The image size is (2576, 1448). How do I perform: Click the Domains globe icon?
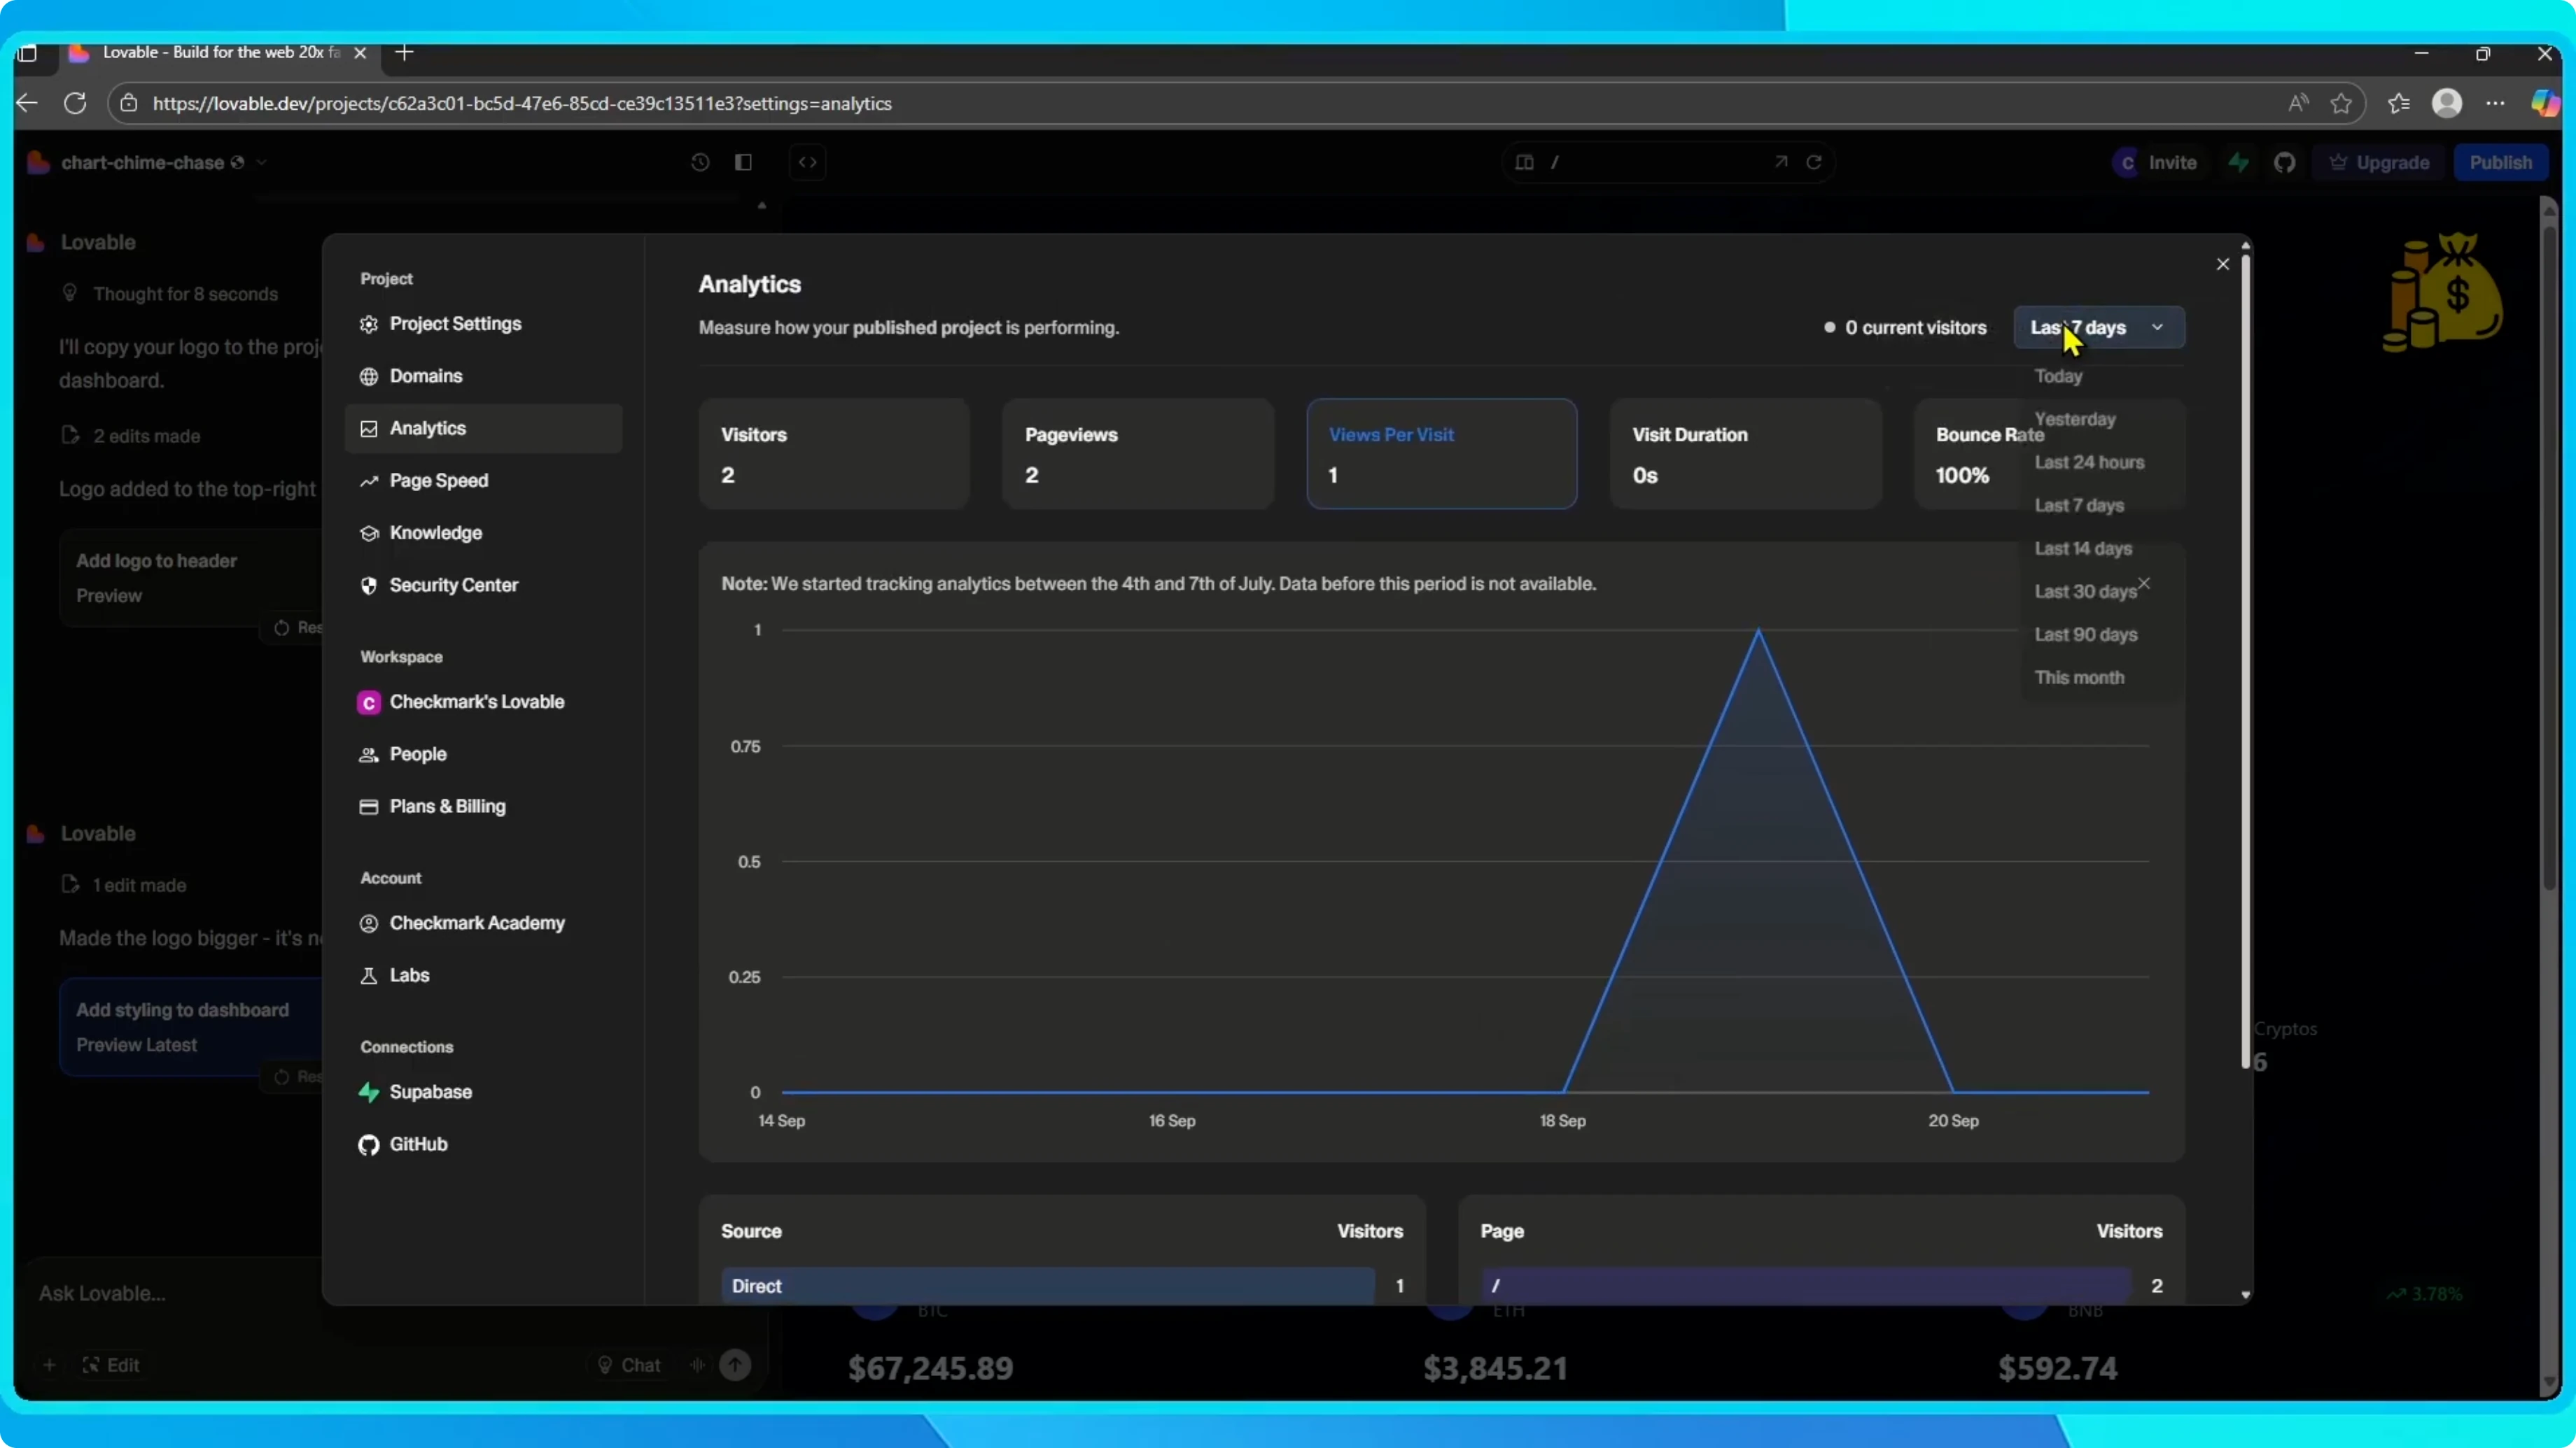(x=369, y=377)
